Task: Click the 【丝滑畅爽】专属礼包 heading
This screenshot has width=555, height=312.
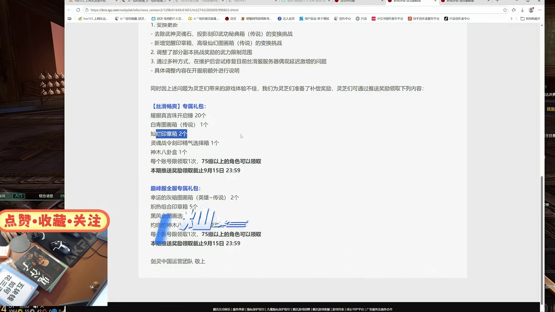Action: click(178, 106)
